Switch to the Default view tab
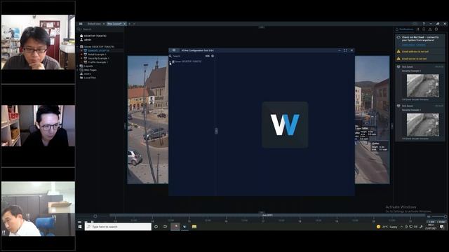The image size is (449, 252). pyautogui.click(x=94, y=24)
